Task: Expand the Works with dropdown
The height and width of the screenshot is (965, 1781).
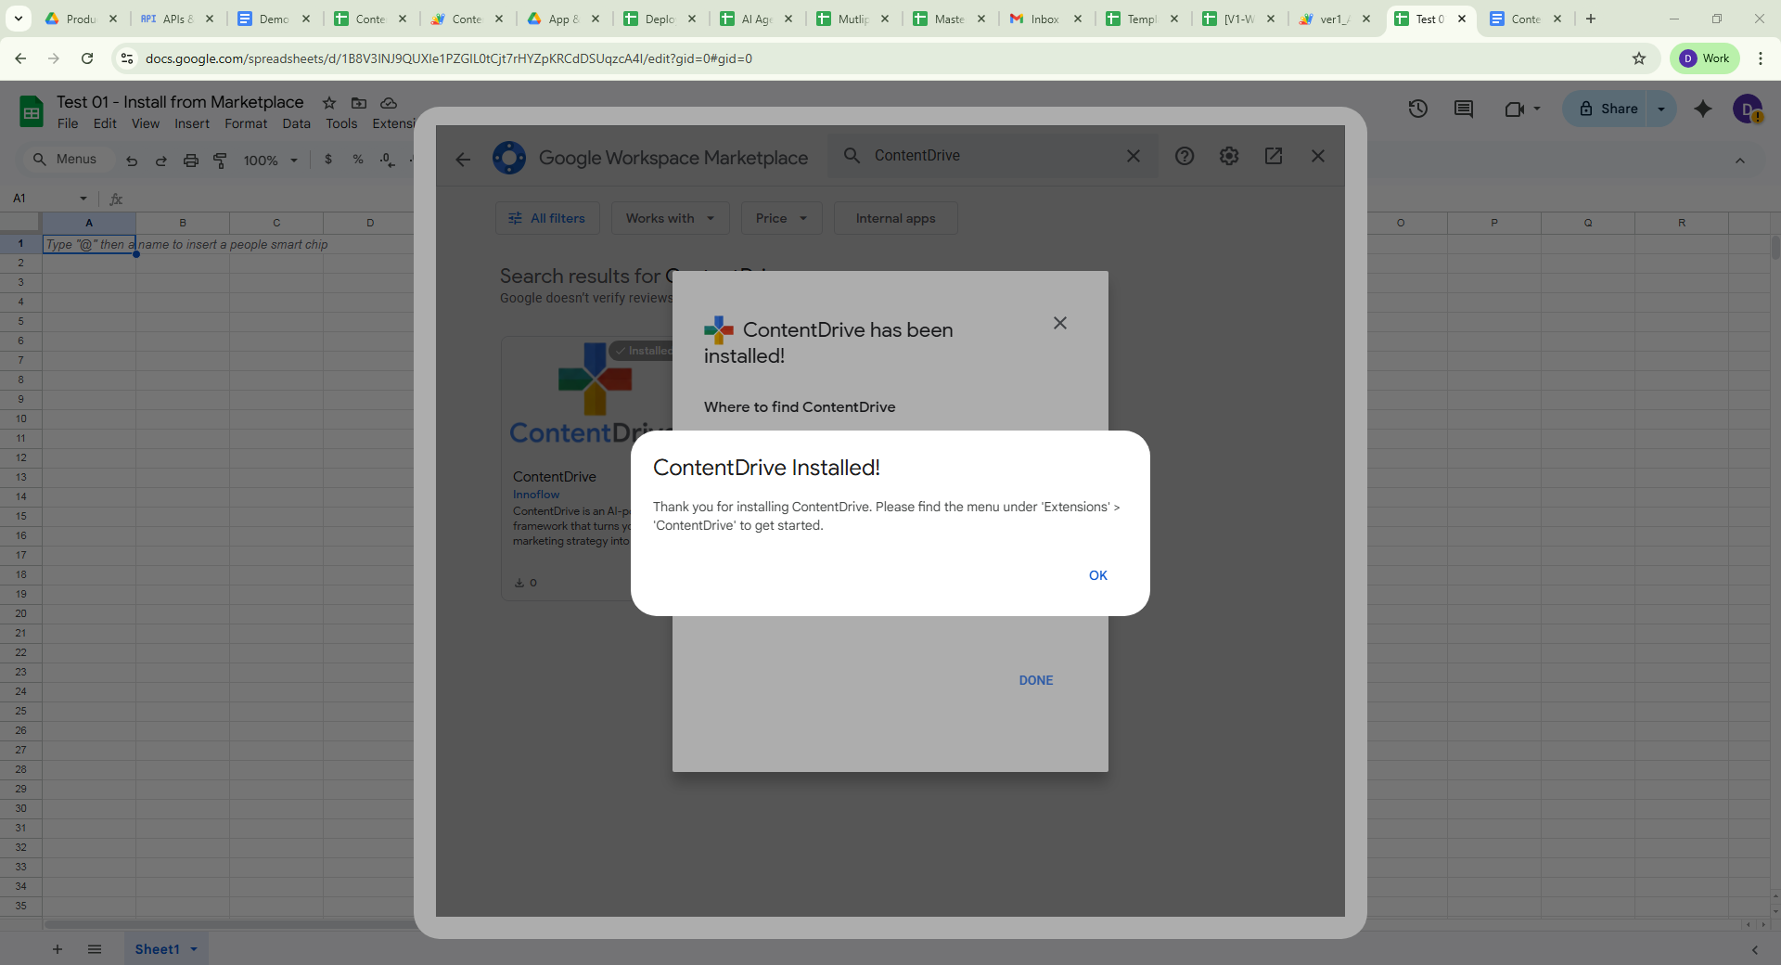Action: [671, 218]
